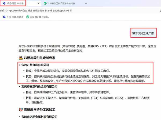This screenshot has height=120, width=161.
Task: Select the 宝鸡鑫诺新金属材料有限公司 company name
Action: (x=39, y=117)
